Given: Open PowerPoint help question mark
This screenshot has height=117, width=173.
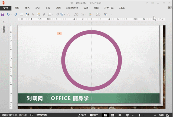Looking at the screenshot, I should pyautogui.click(x=147, y=3).
